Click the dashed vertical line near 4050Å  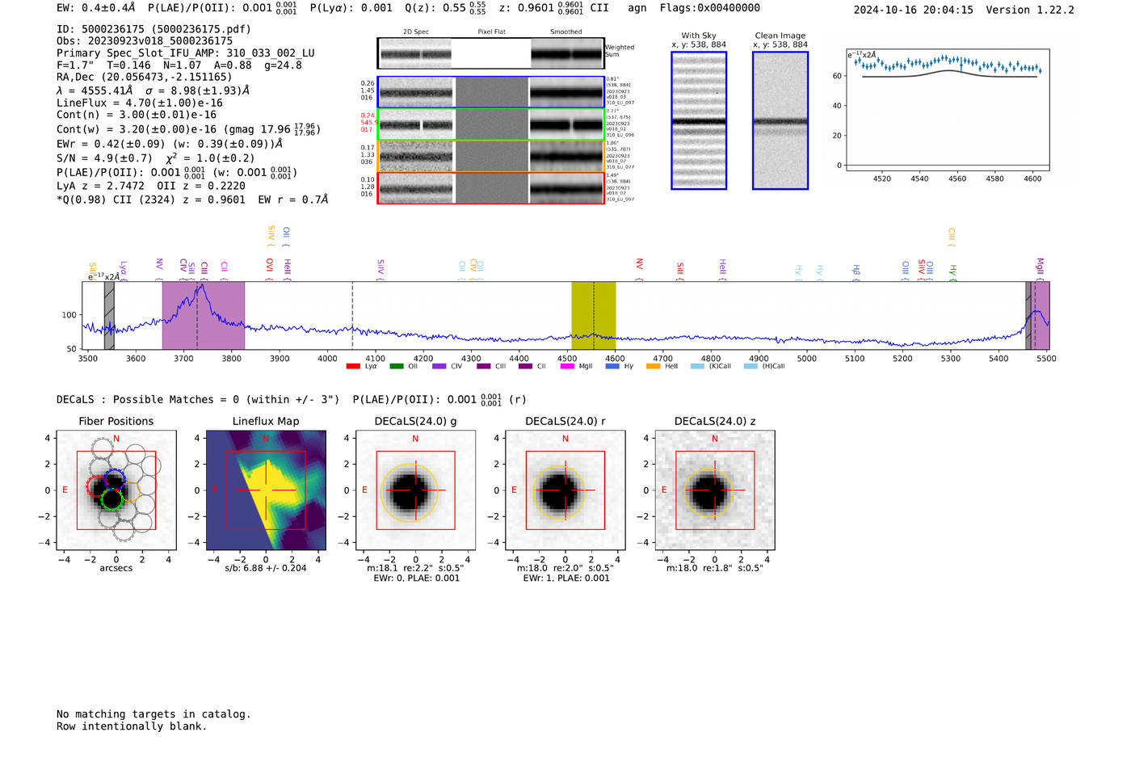coord(352,315)
